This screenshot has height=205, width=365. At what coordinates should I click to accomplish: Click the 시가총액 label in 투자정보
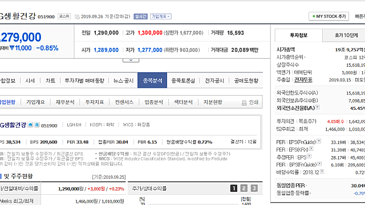click(x=286, y=50)
